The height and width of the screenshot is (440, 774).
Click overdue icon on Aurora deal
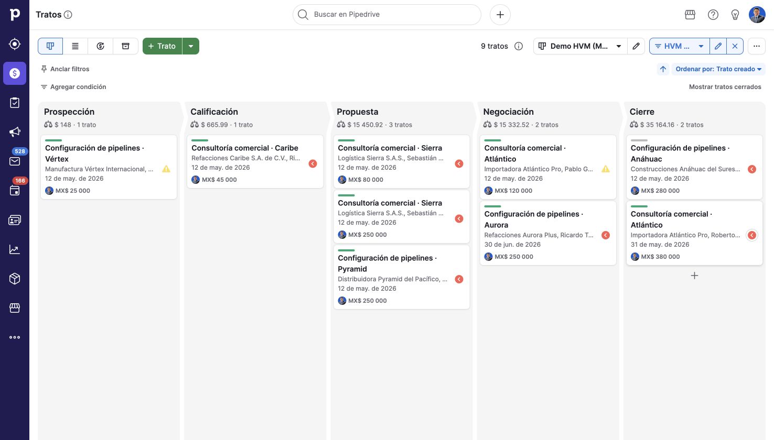[606, 235]
